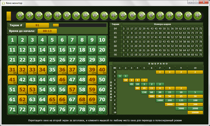Image resolution: width=210 pixels, height=126 pixels.
Task: Click the first drawn ball numbered 36
Action: coord(20,16)
